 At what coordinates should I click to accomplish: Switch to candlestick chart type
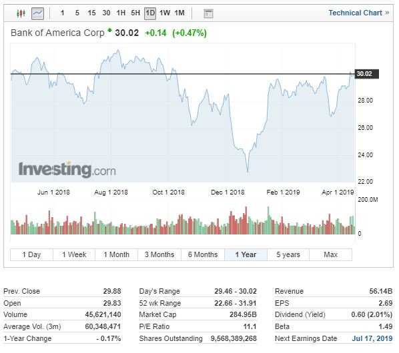tap(21, 13)
